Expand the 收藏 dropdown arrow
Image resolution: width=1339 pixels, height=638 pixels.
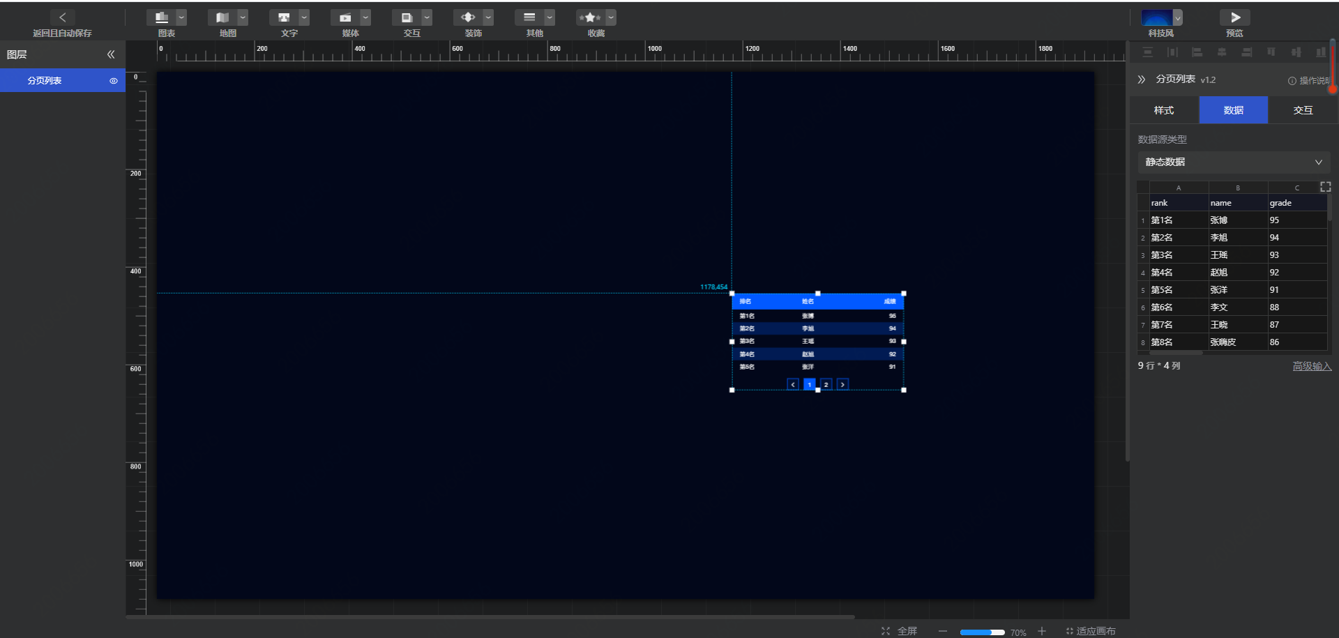pyautogui.click(x=611, y=18)
